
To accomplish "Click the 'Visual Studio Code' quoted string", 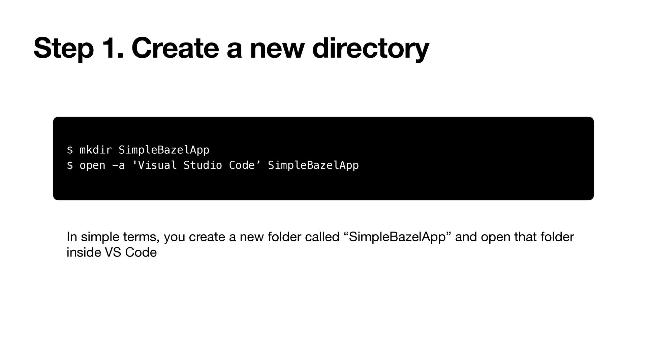I will [196, 165].
